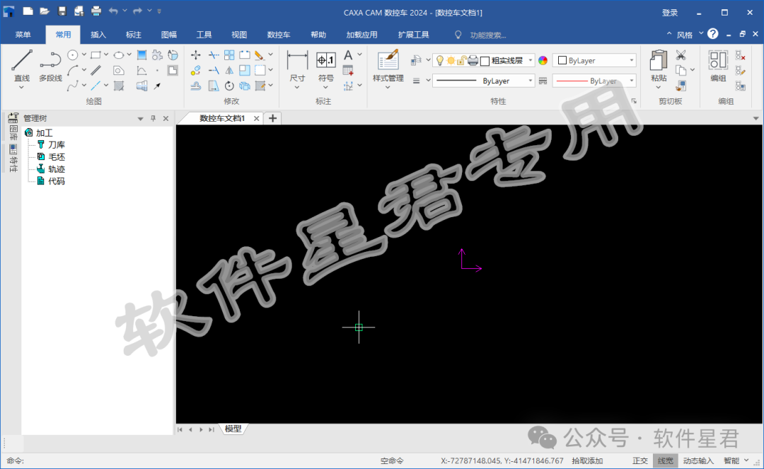Open the ByLayer color dropdown
The height and width of the screenshot is (469, 764).
click(595, 60)
